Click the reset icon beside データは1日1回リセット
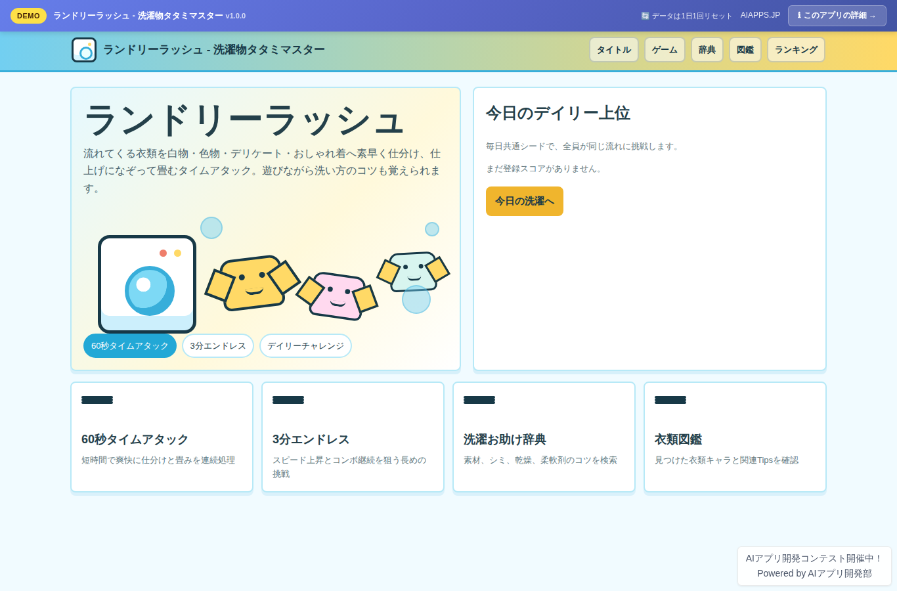 [645, 16]
